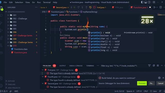Click Debug code lens above main

coord(67,35)
